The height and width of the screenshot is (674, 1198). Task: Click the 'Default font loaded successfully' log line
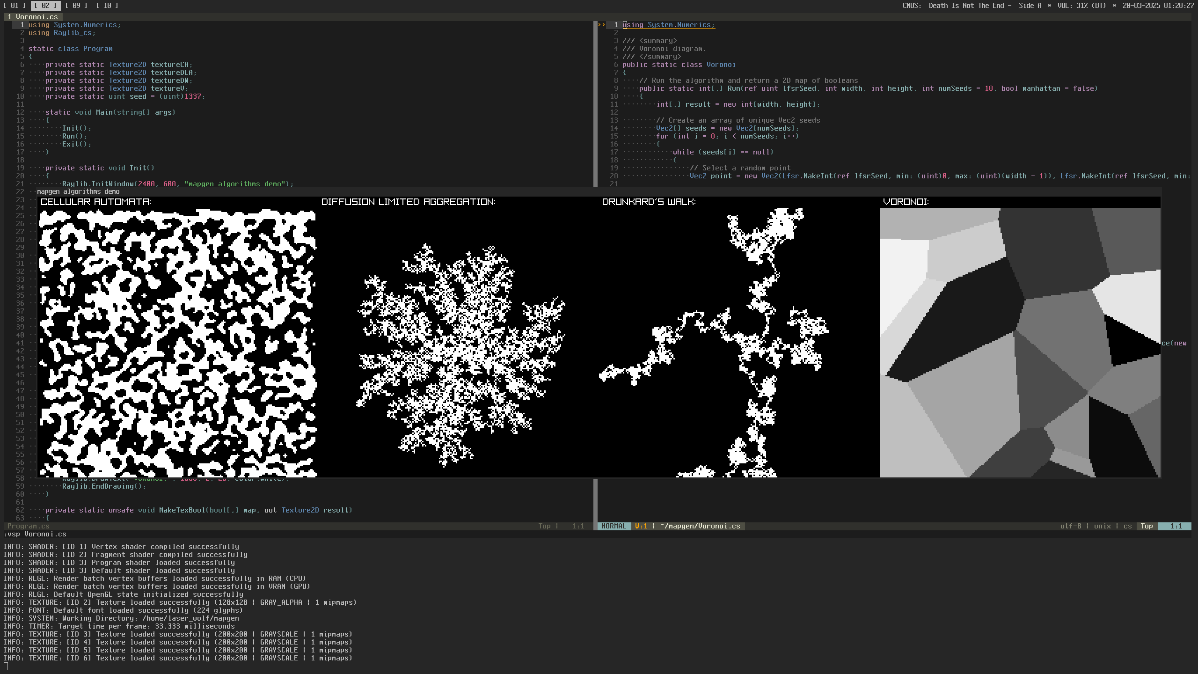(123, 610)
